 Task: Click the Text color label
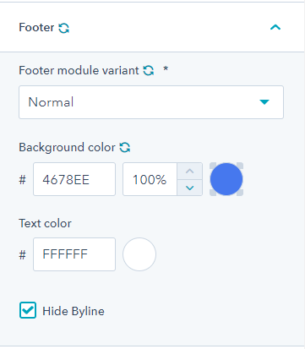coord(45,223)
